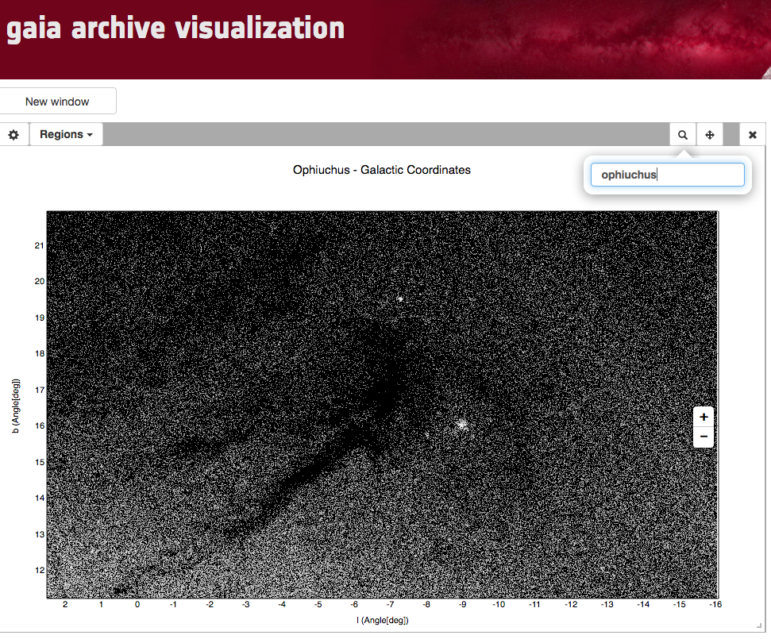The height and width of the screenshot is (639, 771).
Task: Click the New window button
Action: pyautogui.click(x=57, y=102)
